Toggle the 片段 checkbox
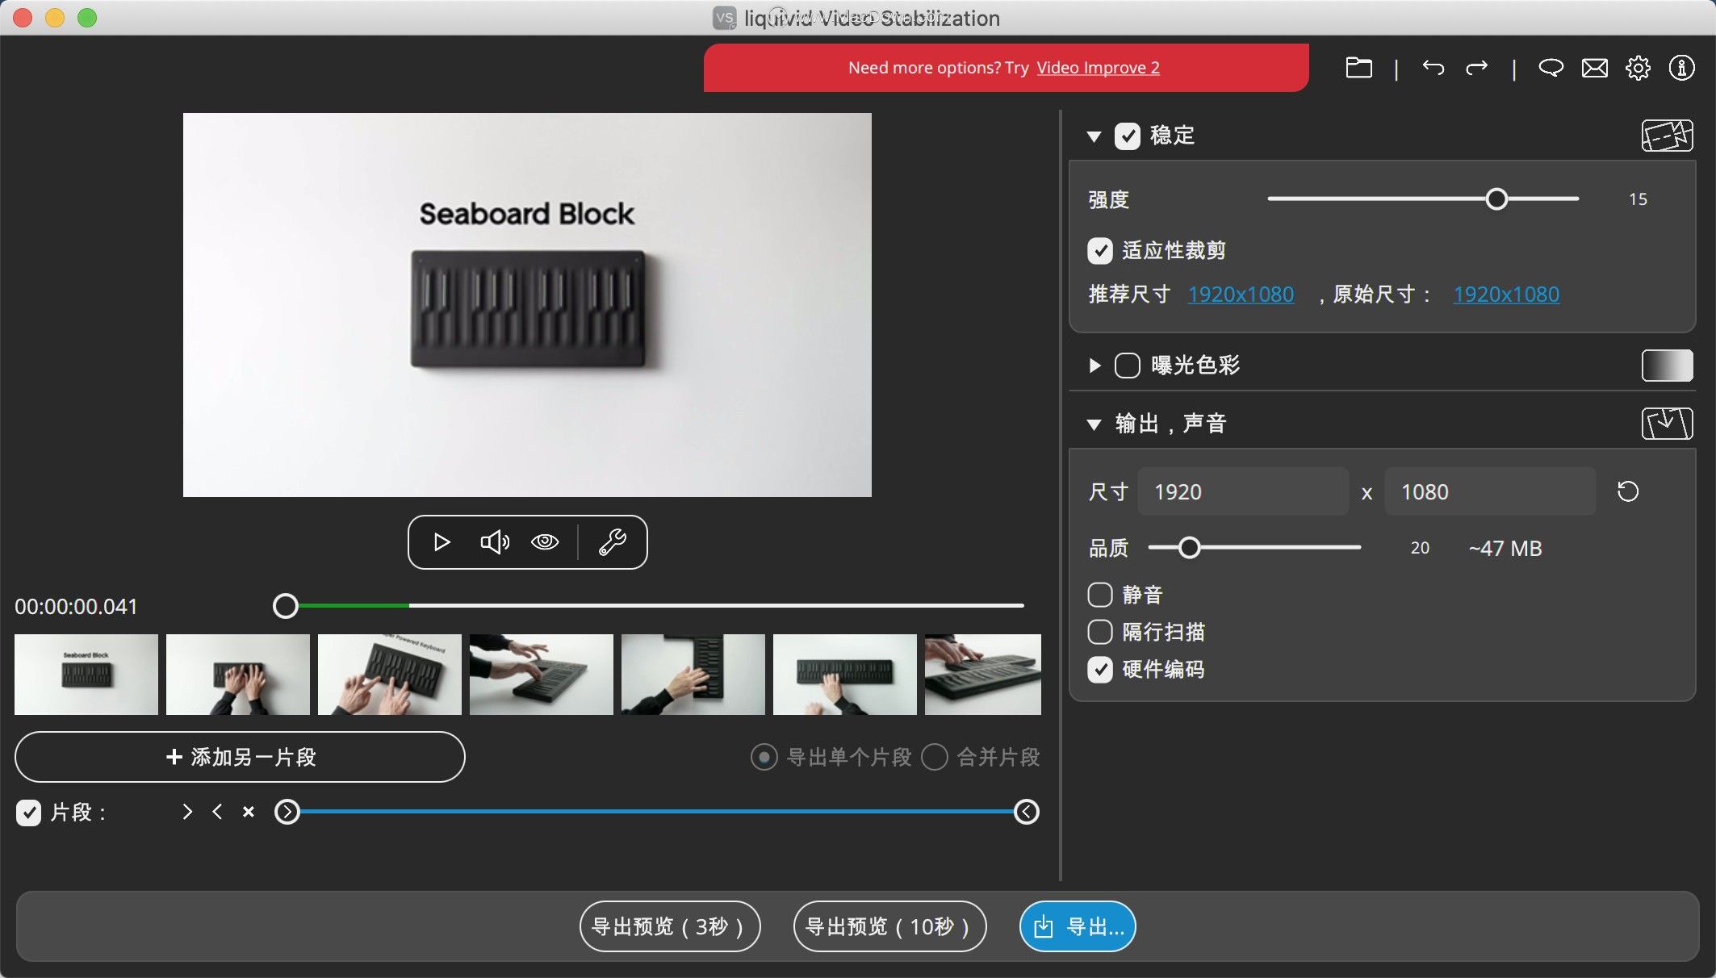This screenshot has width=1716, height=978. [x=28, y=813]
